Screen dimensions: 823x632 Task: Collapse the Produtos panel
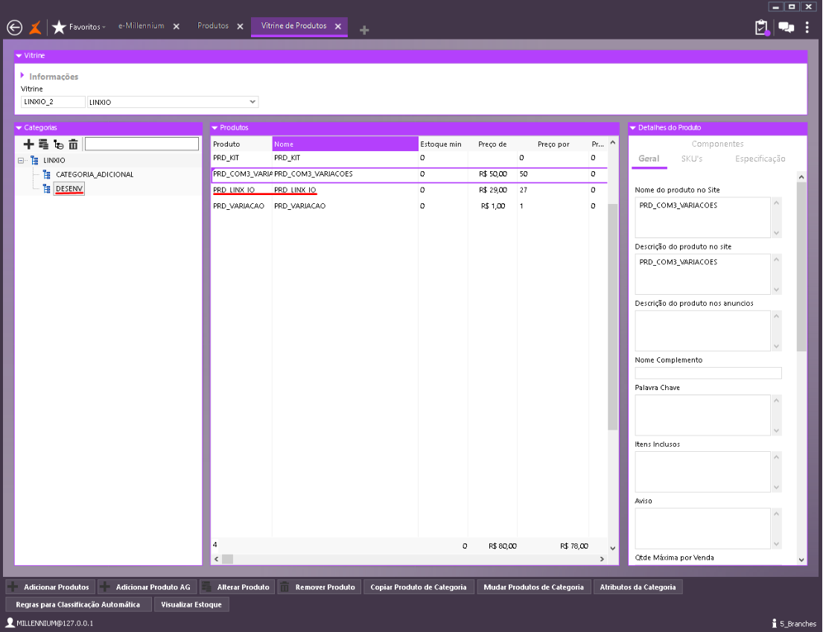(x=215, y=128)
